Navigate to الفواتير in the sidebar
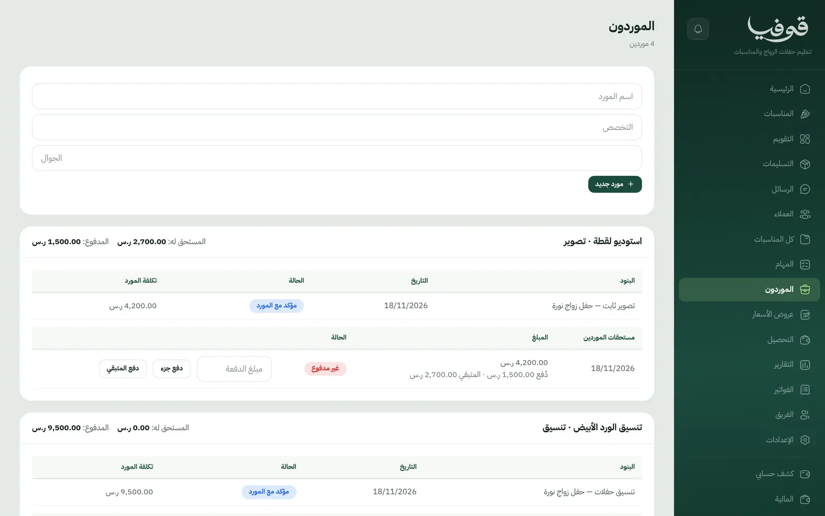This screenshot has height=516, width=825. 750,390
